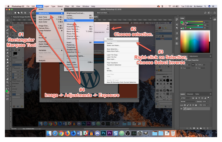The image size is (222, 142).
Task: Open the Paragraph panel icon
Action: 177,28
